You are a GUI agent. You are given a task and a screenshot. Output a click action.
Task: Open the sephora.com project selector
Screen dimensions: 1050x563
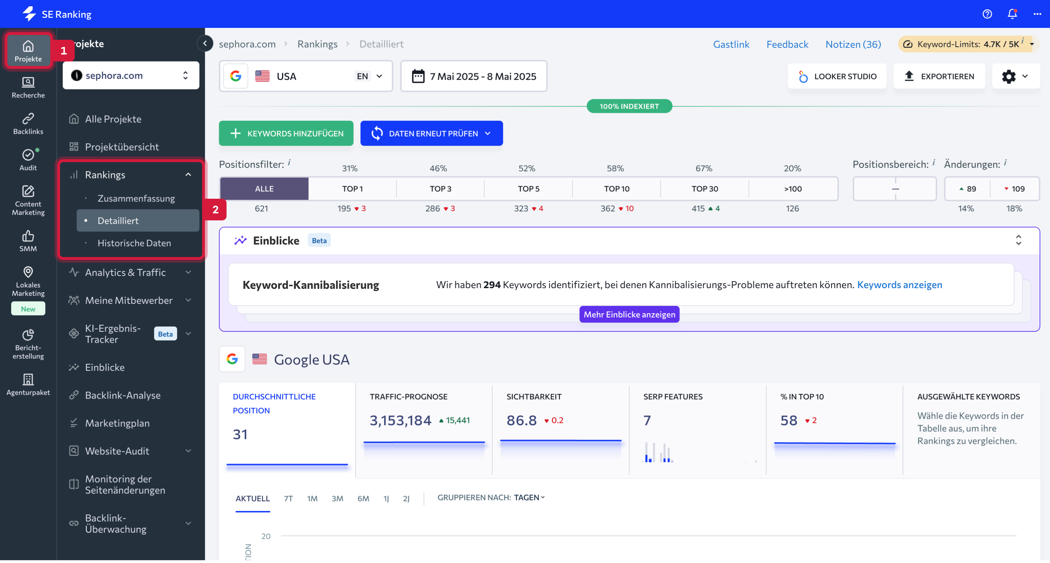(131, 75)
